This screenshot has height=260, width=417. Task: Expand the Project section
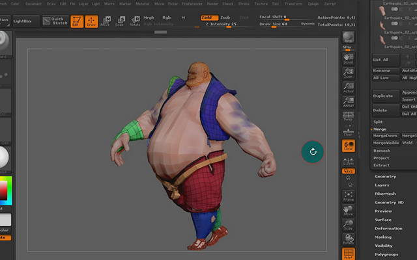381,158
